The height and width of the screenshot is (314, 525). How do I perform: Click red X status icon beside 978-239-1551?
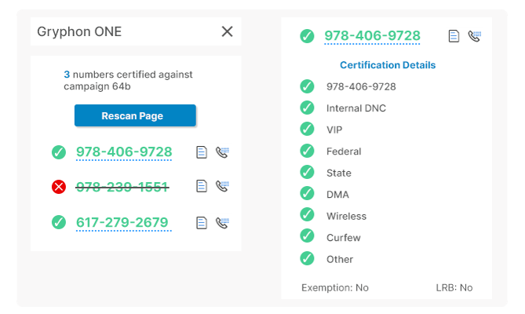coord(59,187)
